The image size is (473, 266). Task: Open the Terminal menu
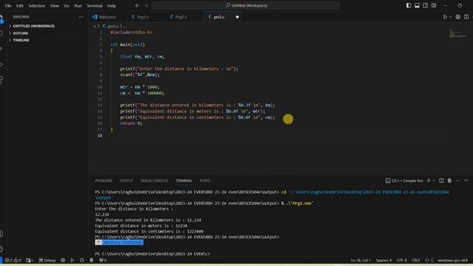(x=95, y=6)
